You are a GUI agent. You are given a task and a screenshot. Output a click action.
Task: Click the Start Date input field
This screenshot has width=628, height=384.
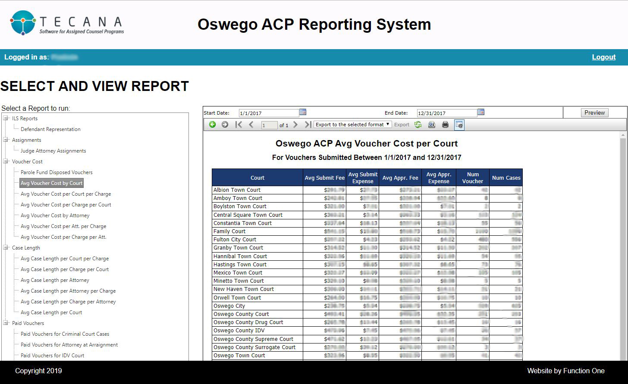[269, 113]
